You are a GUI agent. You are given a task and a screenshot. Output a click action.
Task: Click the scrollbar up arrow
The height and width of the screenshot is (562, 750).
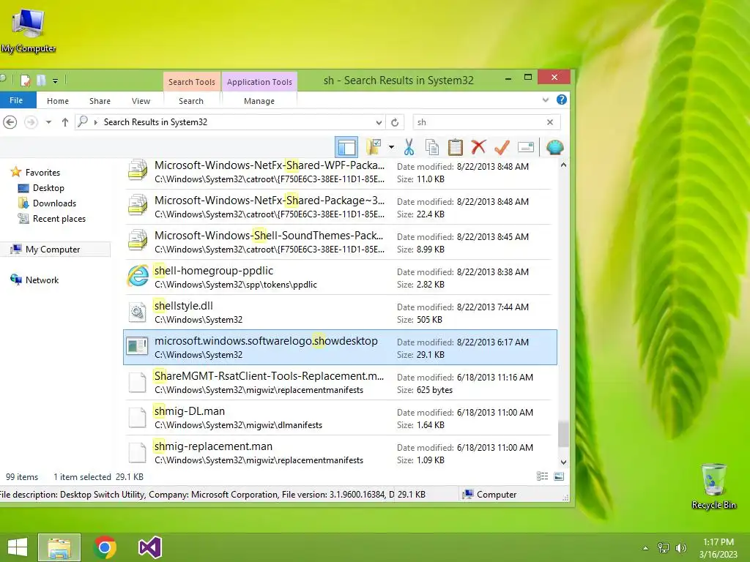[563, 165]
